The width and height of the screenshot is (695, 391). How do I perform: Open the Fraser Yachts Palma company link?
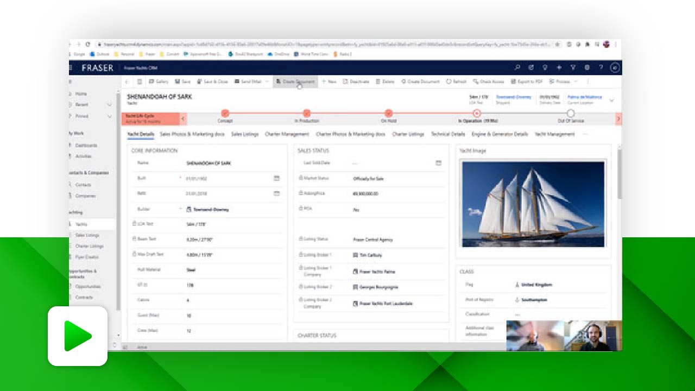377,272
